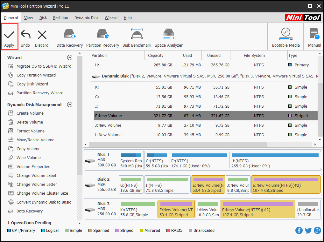Sort by the Used column header
The image size is (324, 242).
tap(187, 56)
